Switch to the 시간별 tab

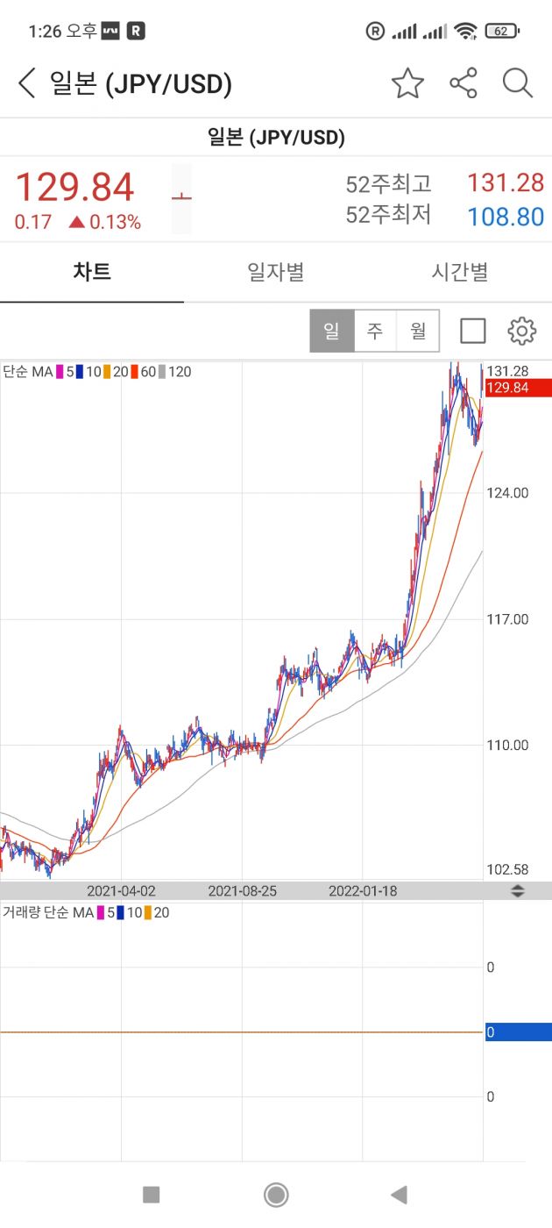coord(459,272)
